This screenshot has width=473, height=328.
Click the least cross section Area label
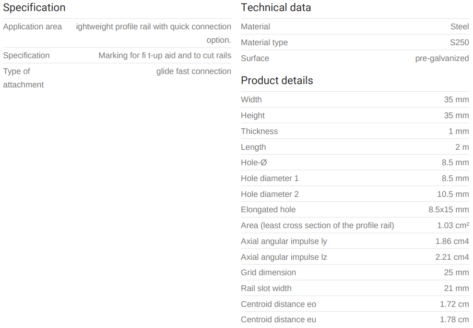317,226
